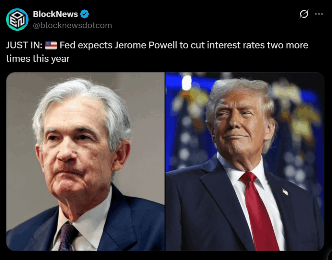Image resolution: width=332 pixels, height=260 pixels.
Task: Click the blue verified checkmark badge
Action: (x=85, y=14)
